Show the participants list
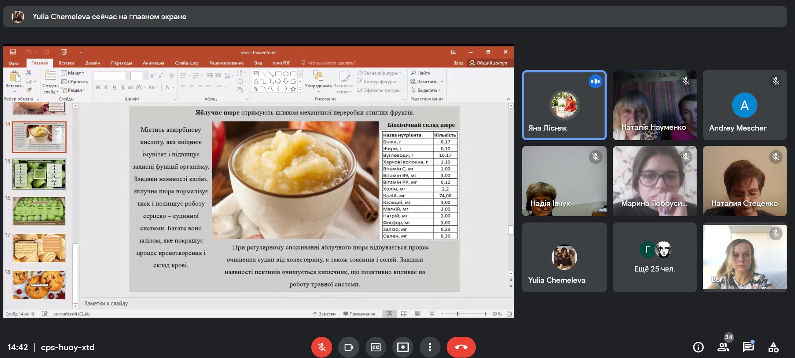The height and width of the screenshot is (358, 795). 723,347
